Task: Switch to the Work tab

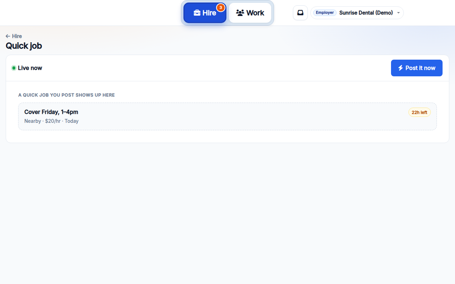Action: coord(250,13)
